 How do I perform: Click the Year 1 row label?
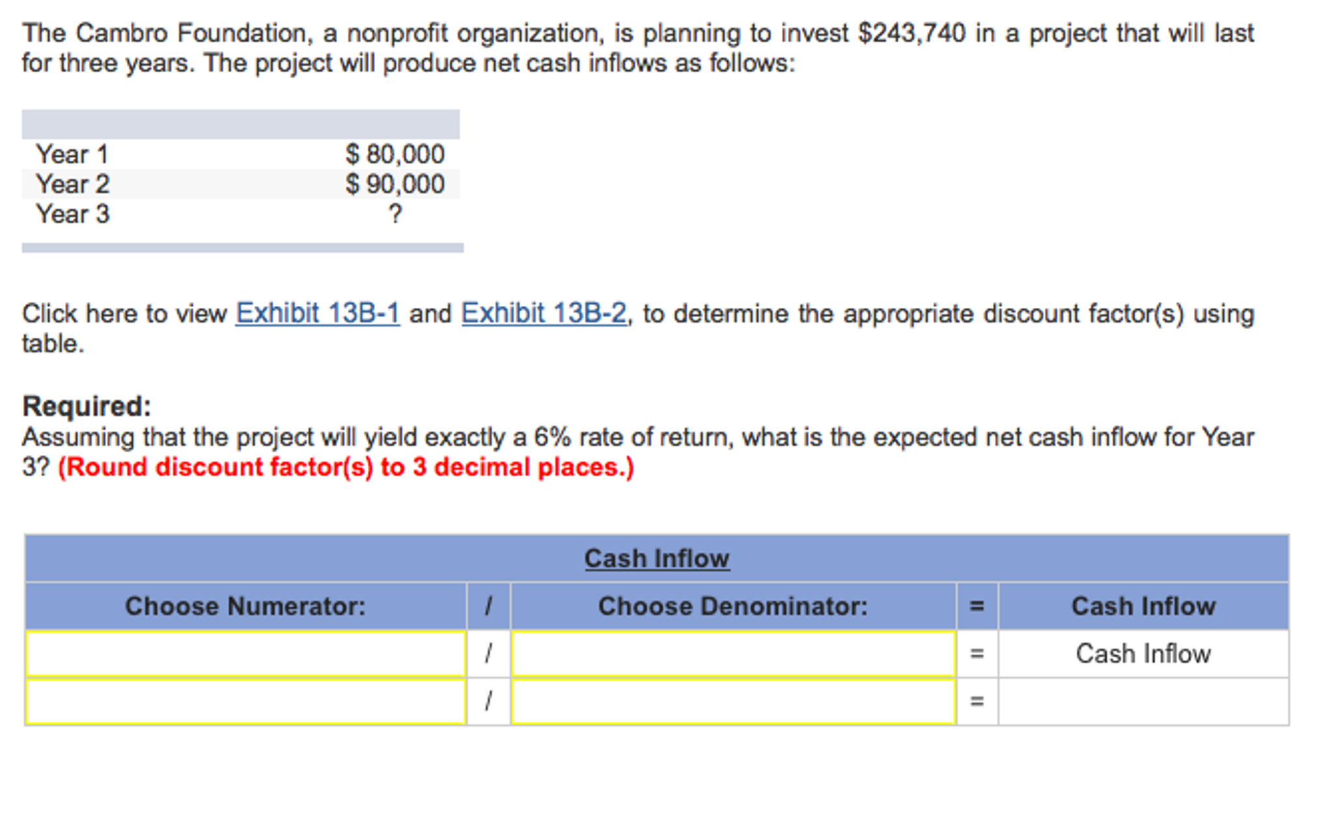tap(72, 154)
